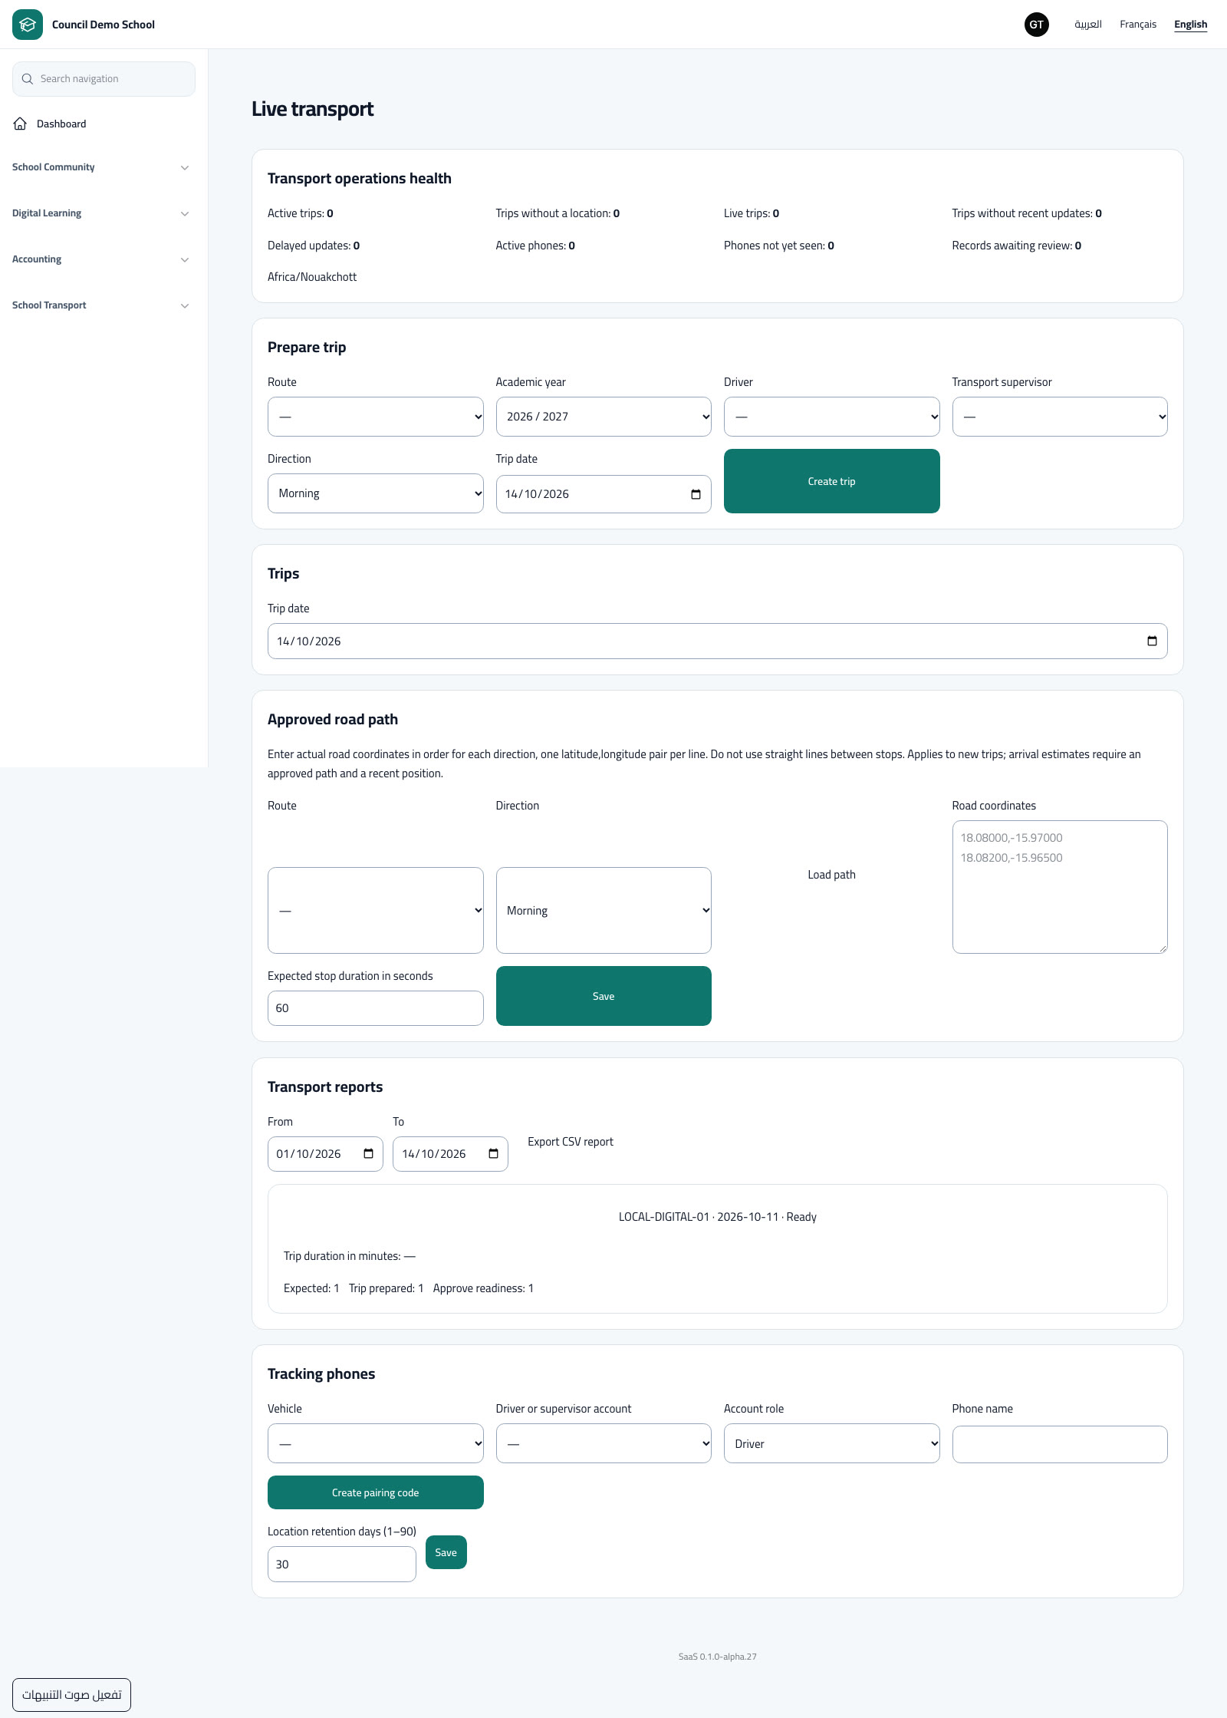Click the Active trips stat
The width and height of the screenshot is (1227, 1718).
pos(300,213)
